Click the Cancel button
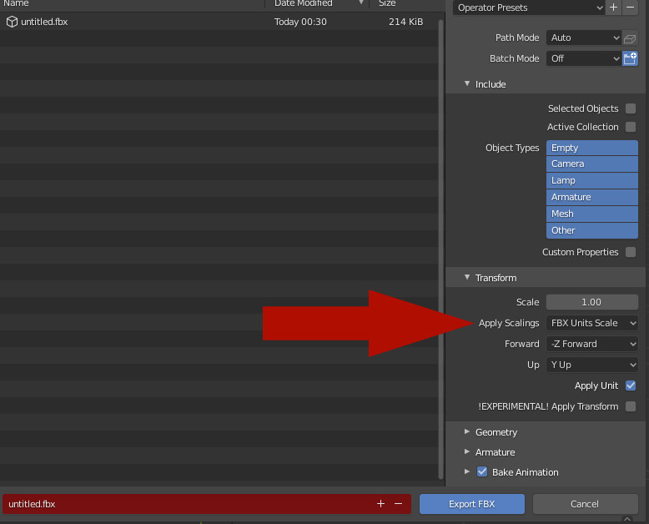Screen dimensions: 649x524 (x=585, y=504)
